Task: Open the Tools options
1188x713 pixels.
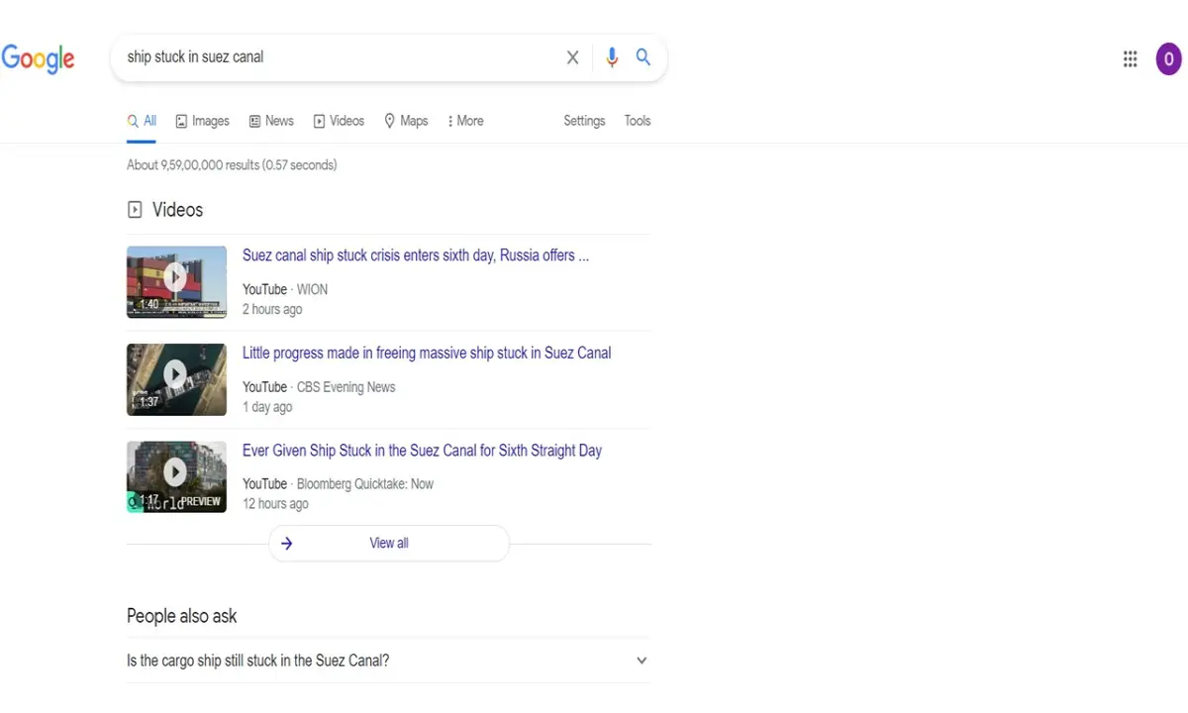Action: [638, 121]
